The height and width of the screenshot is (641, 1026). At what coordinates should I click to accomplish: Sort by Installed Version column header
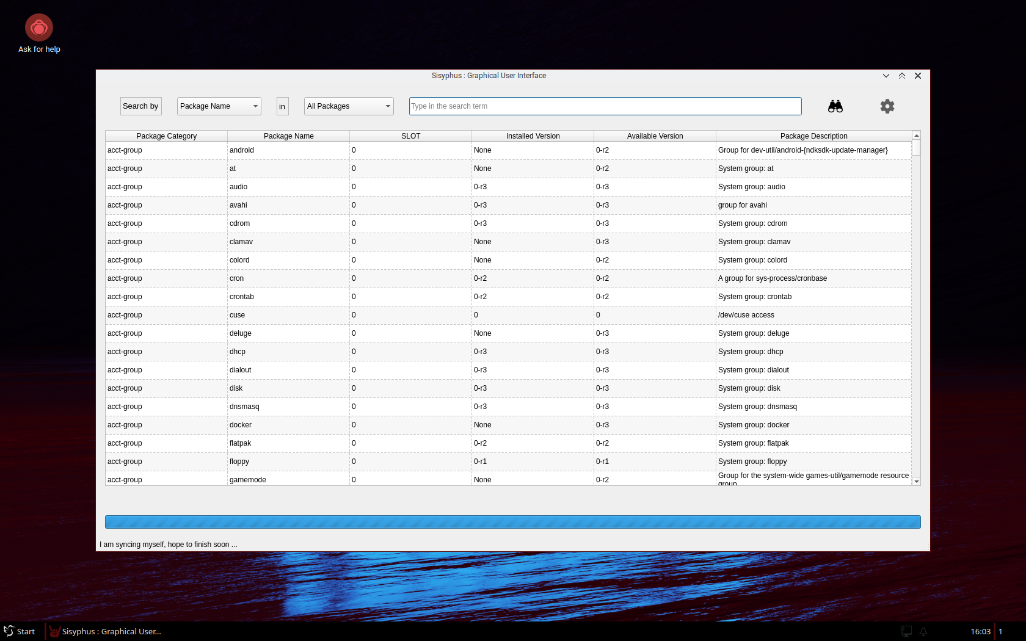[533, 136]
